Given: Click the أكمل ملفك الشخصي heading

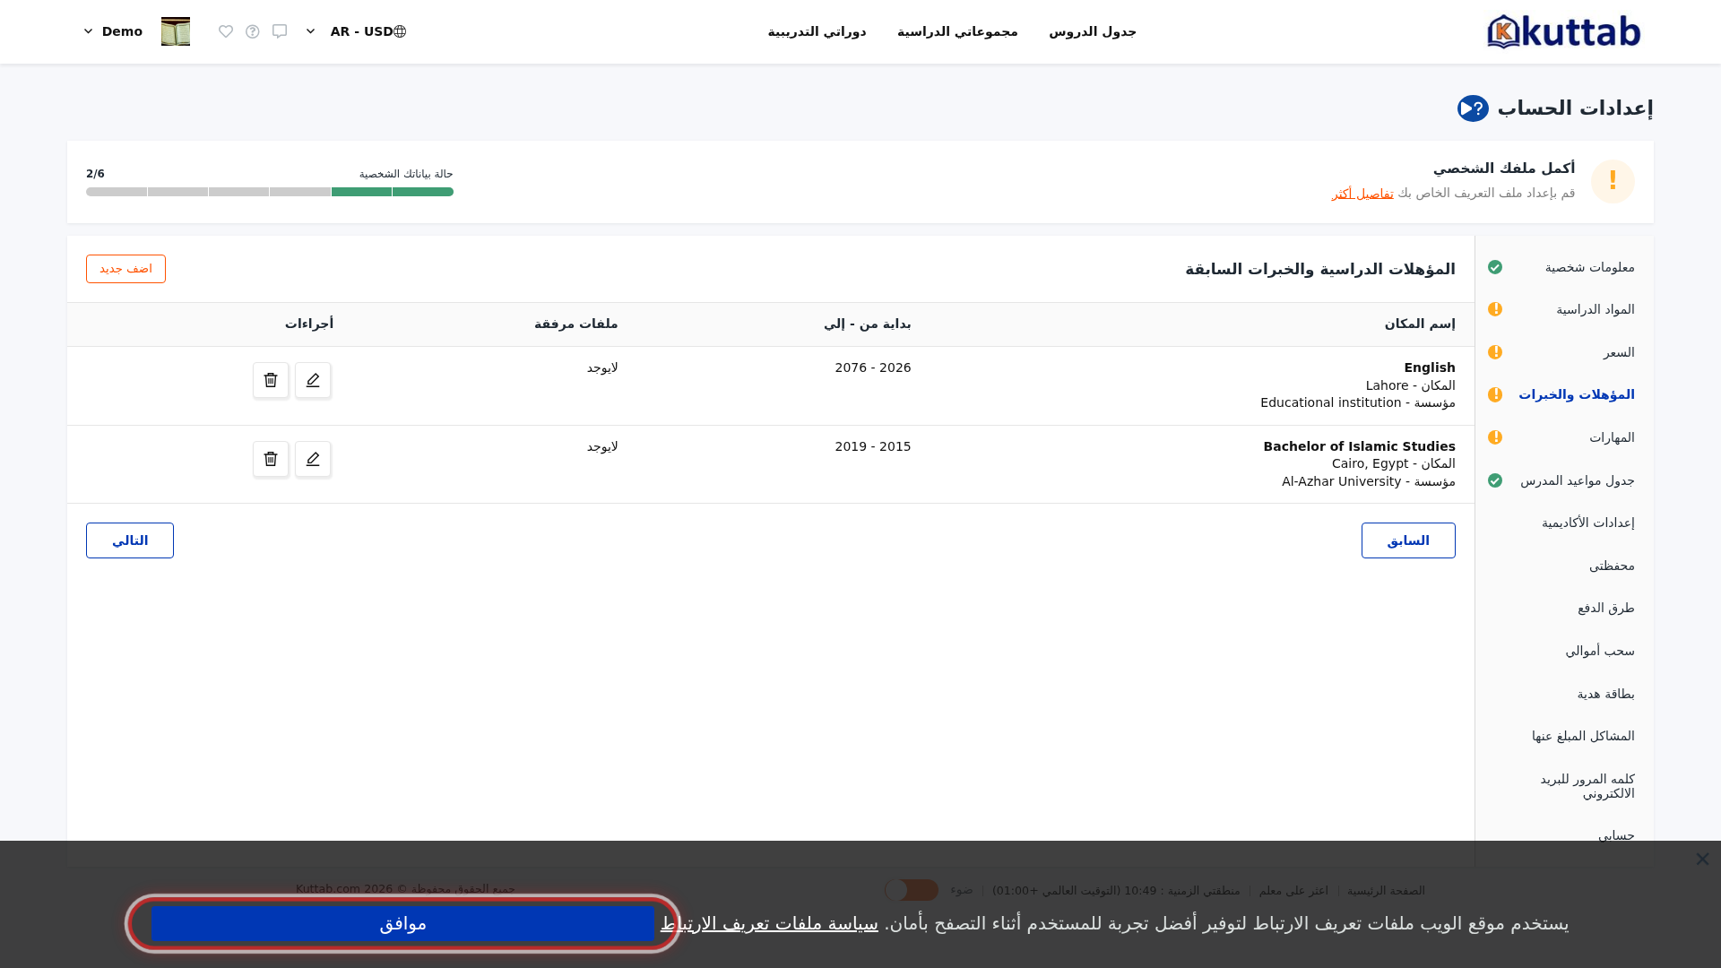Looking at the screenshot, I should click(x=1504, y=169).
